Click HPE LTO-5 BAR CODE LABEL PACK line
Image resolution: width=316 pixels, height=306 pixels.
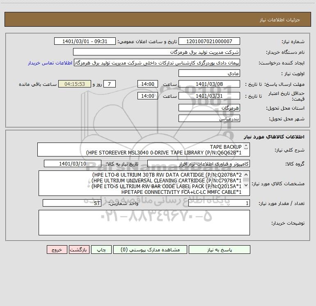click(167, 186)
